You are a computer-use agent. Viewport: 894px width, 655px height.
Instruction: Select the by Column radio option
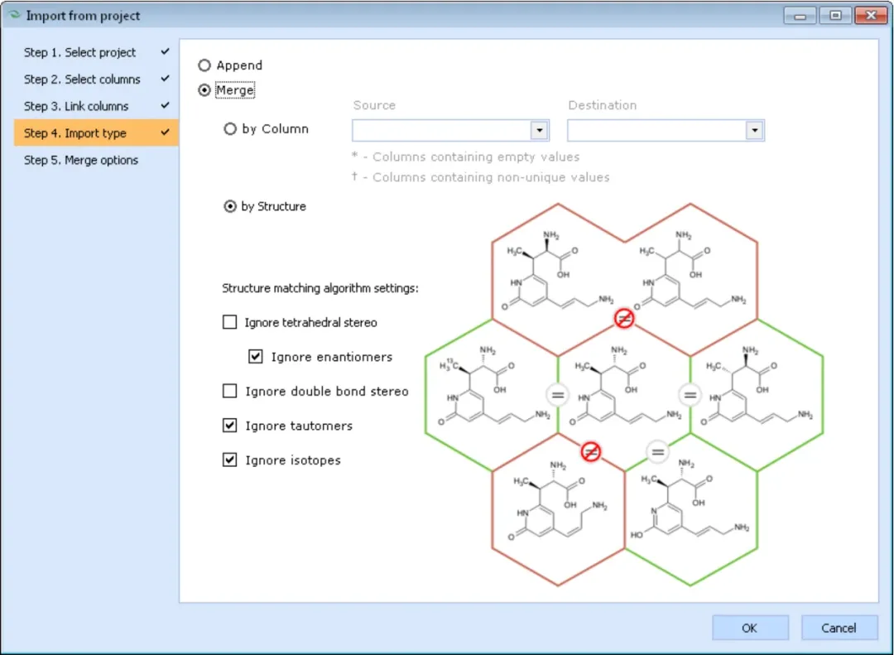(230, 129)
